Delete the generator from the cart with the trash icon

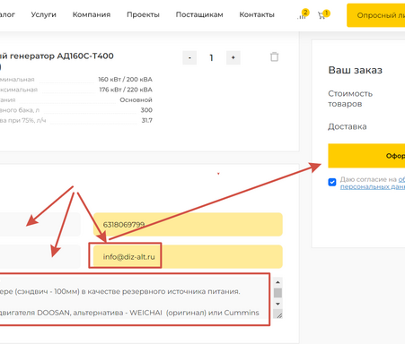point(274,56)
